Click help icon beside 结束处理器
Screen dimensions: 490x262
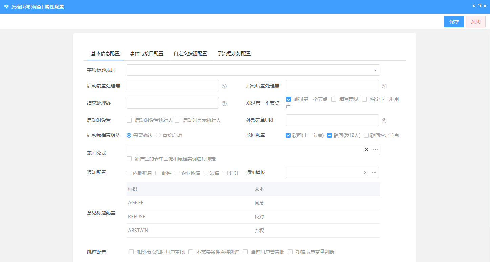tap(224, 104)
